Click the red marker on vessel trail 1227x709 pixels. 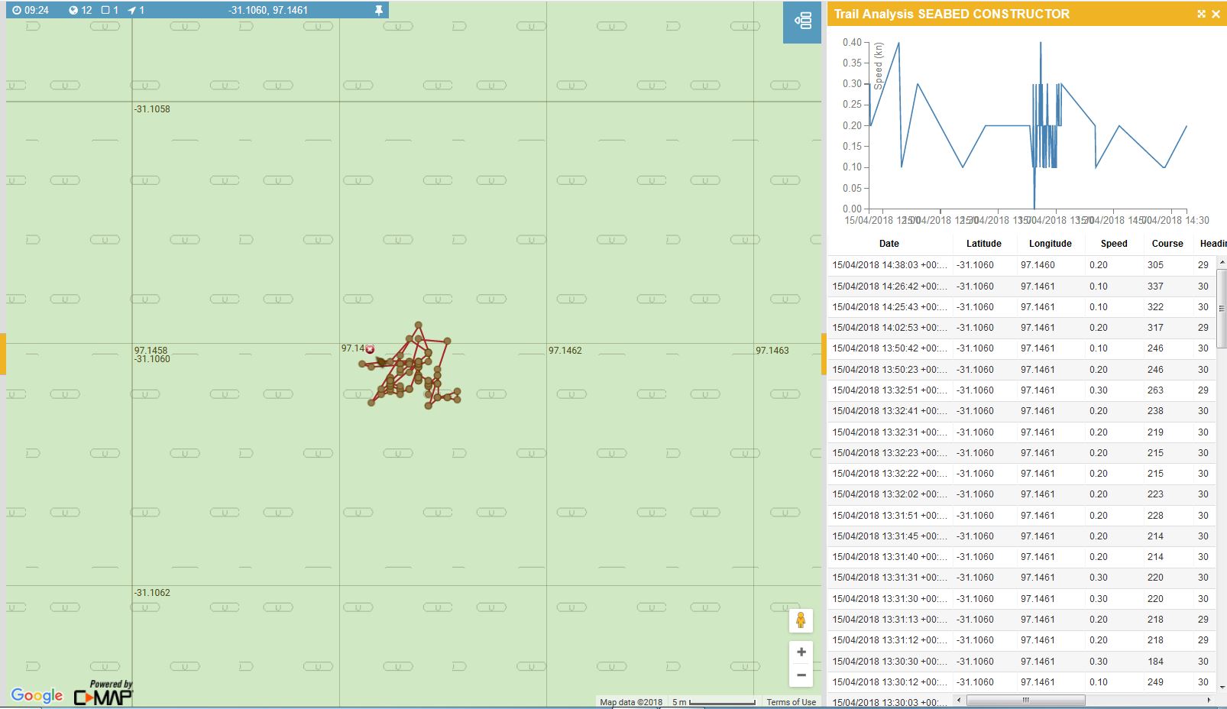(370, 349)
